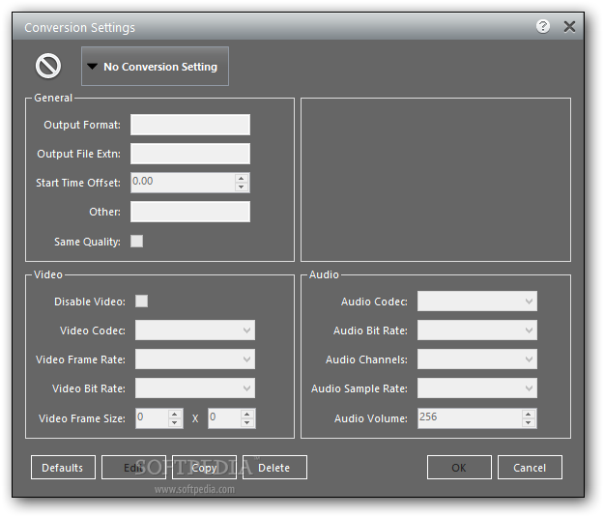Increase Audio Volume with up arrow

[x=529, y=415]
